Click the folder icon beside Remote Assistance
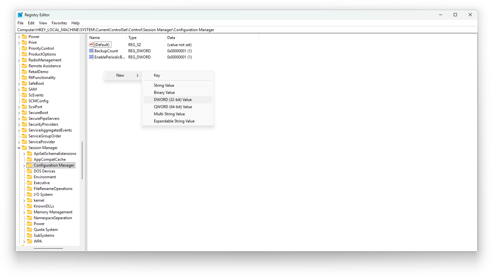Image resolution: width=493 pixels, height=278 pixels. [24, 66]
